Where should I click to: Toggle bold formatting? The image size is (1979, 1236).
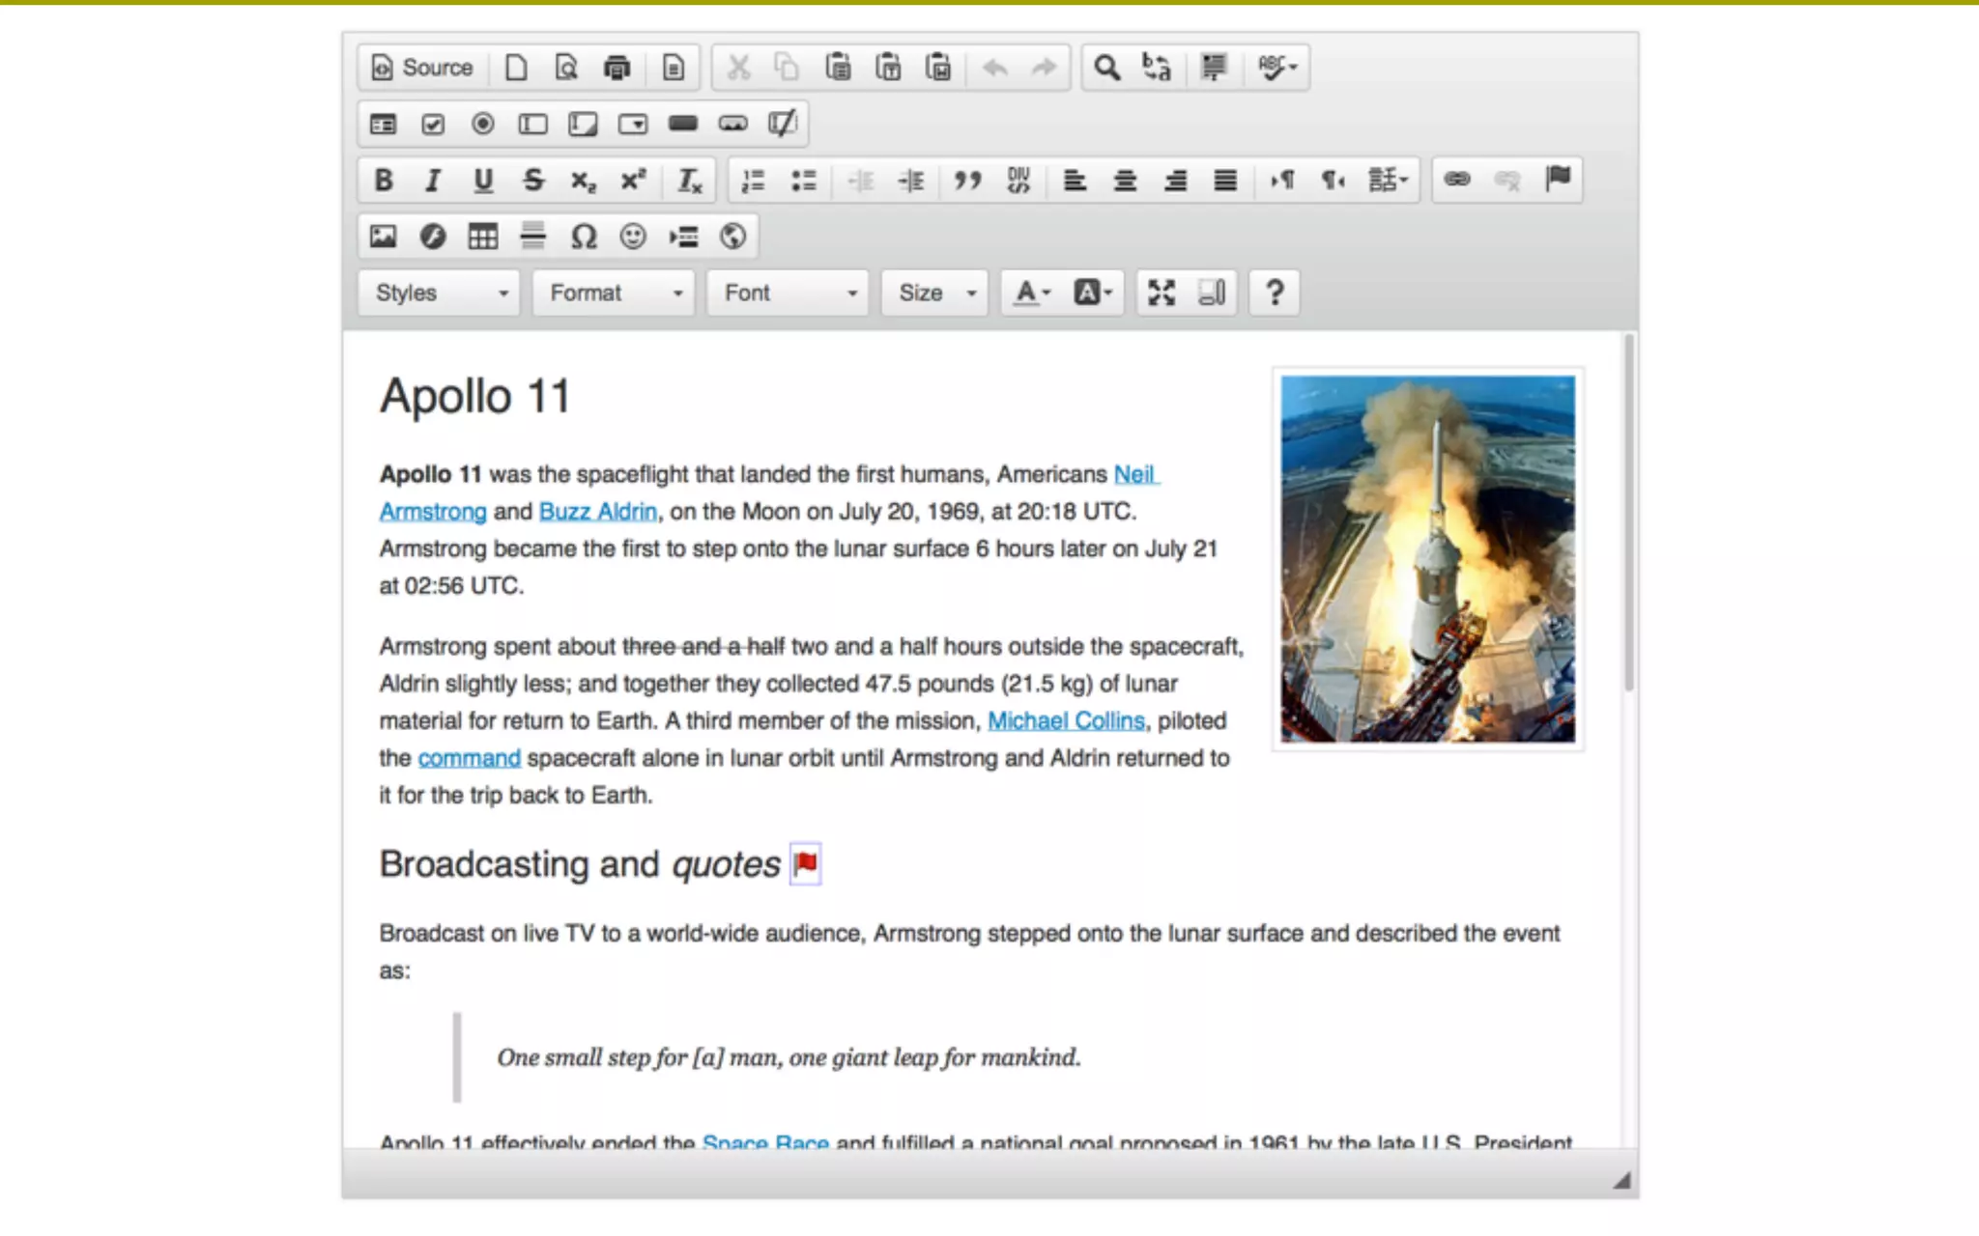(x=384, y=181)
